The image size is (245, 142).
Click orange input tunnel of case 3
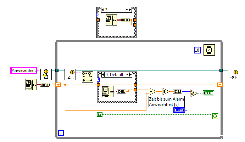[x=98, y=20]
